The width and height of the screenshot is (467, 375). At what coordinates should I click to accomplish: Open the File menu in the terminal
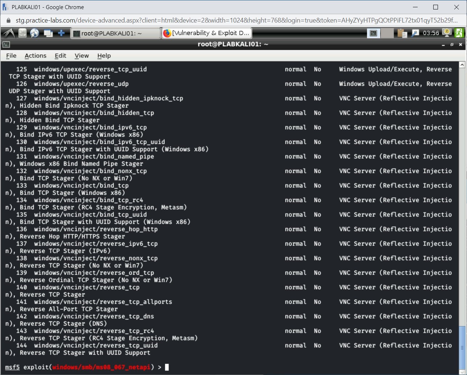[11, 56]
